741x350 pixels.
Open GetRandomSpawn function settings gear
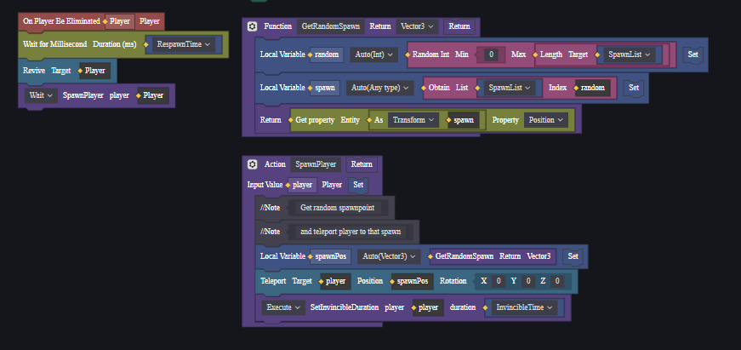(252, 26)
